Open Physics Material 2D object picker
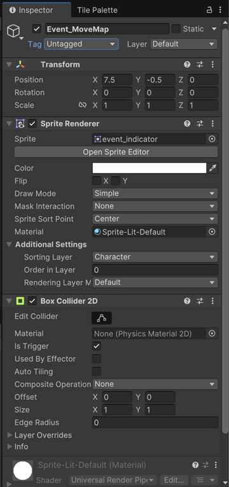Viewport: 229px width, 487px height. coord(212,334)
